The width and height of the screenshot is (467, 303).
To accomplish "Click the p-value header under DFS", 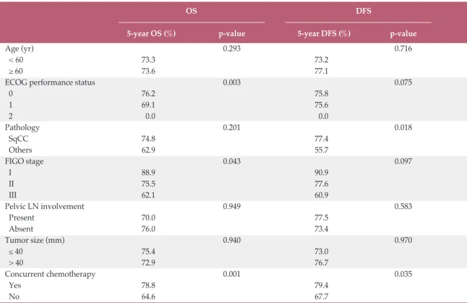I will 403,34.
